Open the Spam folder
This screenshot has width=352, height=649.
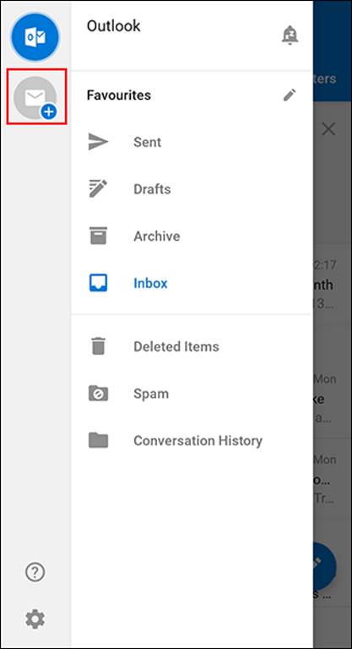click(x=192, y=393)
